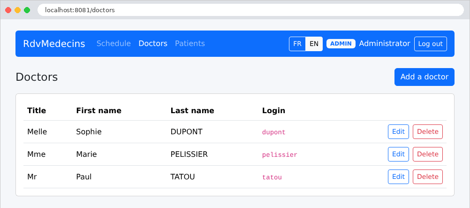Switch language to FR
This screenshot has height=208, width=470.
tap(297, 44)
